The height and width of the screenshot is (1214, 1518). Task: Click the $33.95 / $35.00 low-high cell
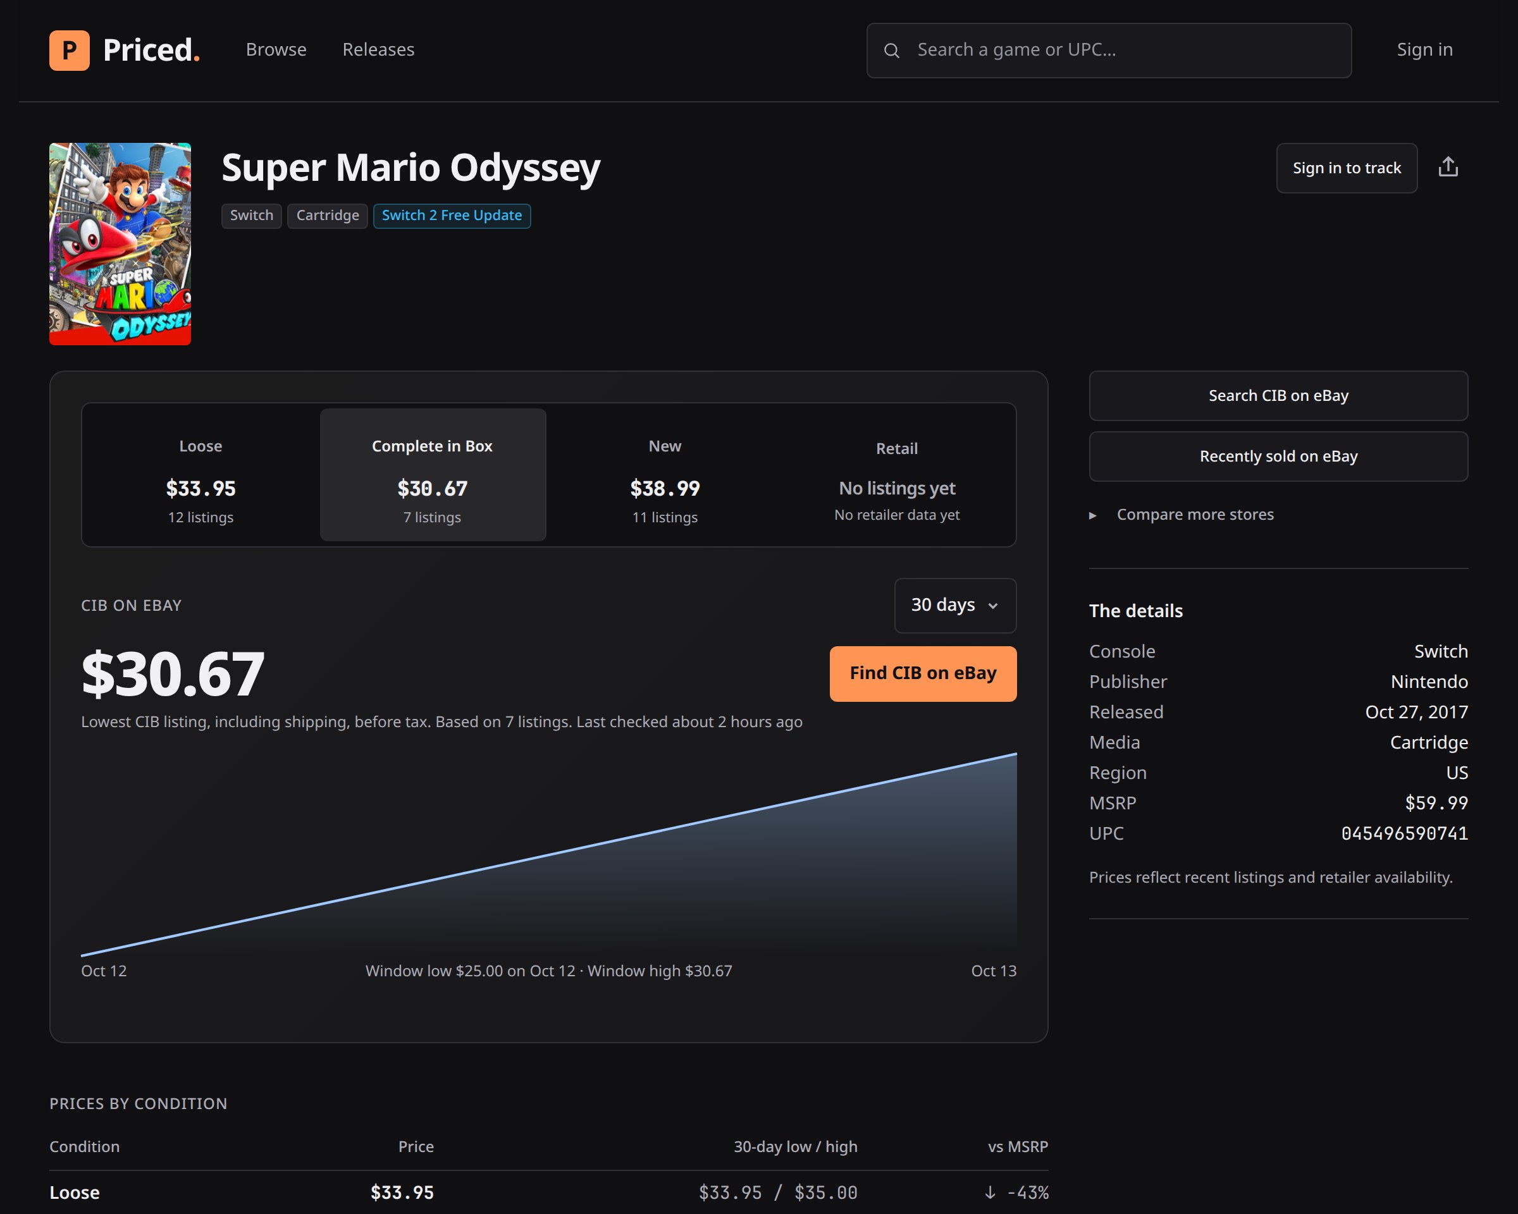(777, 1193)
